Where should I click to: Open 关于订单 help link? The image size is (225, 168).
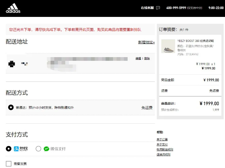162,139
